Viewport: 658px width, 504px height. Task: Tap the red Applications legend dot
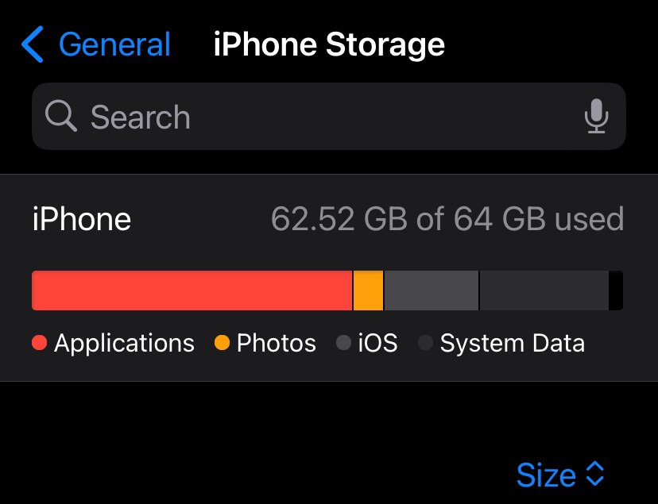tap(40, 343)
